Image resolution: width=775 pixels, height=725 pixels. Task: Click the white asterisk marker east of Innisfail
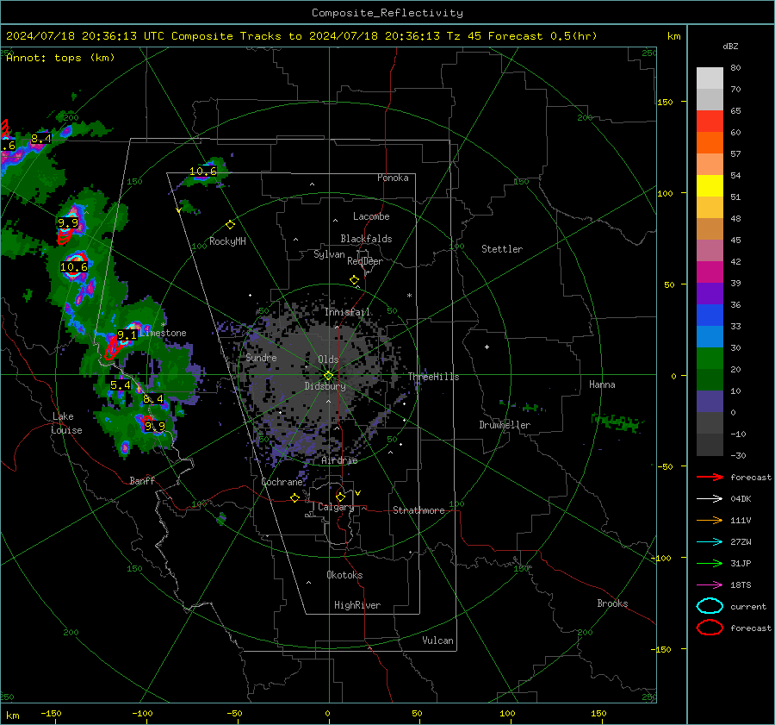(409, 296)
